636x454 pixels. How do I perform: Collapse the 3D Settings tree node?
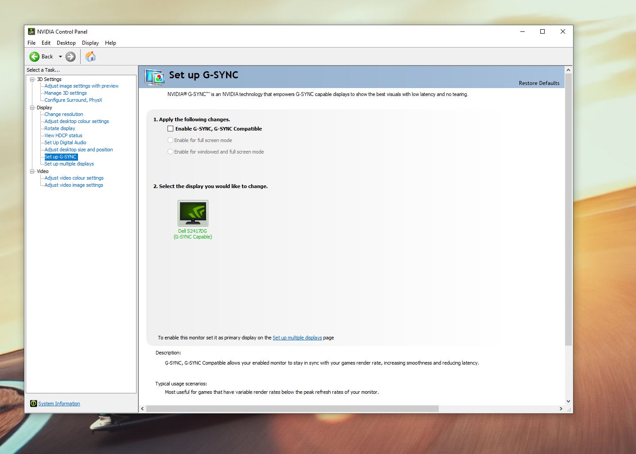tap(32, 79)
